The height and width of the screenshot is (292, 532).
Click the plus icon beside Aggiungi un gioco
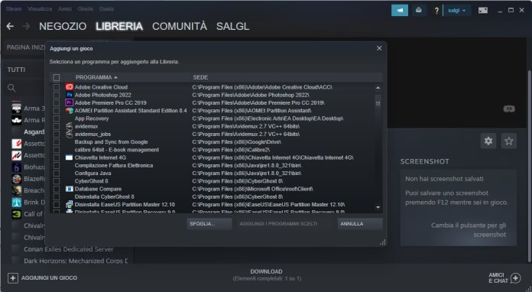[13, 278]
